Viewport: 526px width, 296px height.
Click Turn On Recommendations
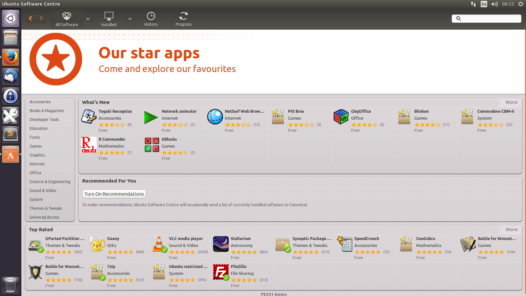114,194
